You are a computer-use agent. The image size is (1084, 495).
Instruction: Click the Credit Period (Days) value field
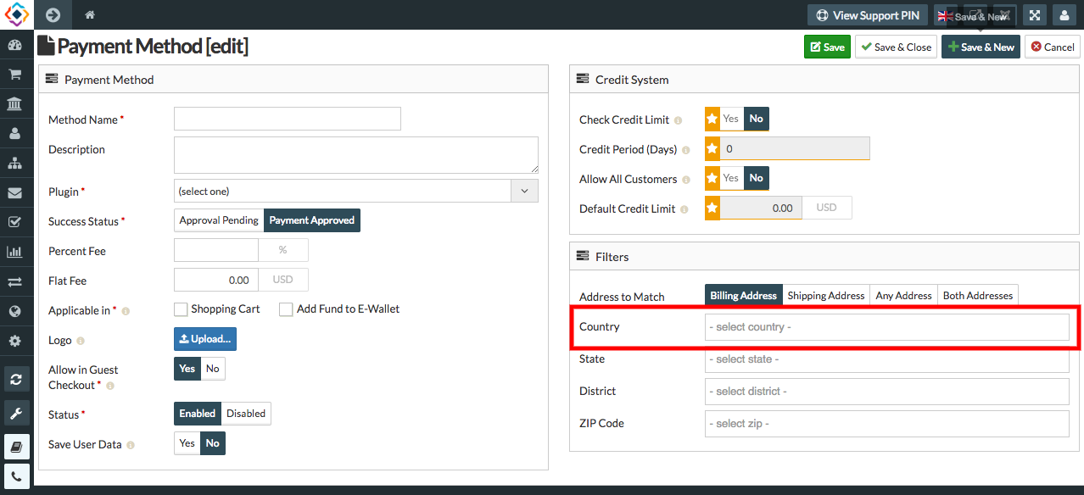(x=795, y=148)
